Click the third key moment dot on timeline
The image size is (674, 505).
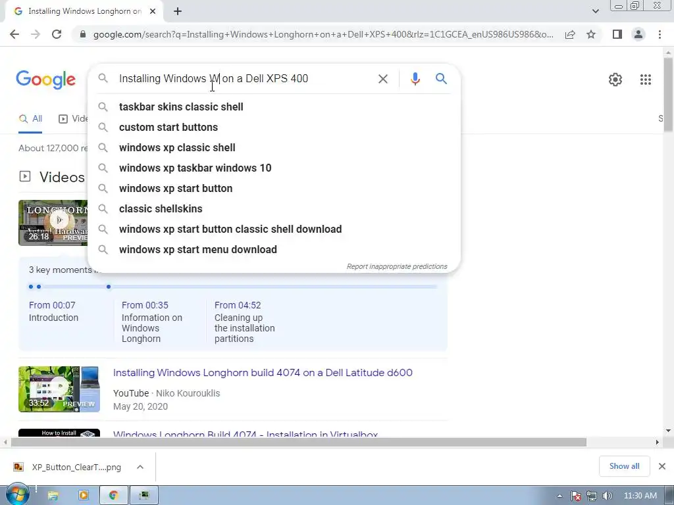109,287
